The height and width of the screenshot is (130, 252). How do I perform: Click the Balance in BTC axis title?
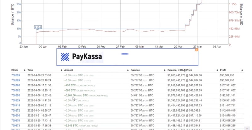(x=12, y=14)
